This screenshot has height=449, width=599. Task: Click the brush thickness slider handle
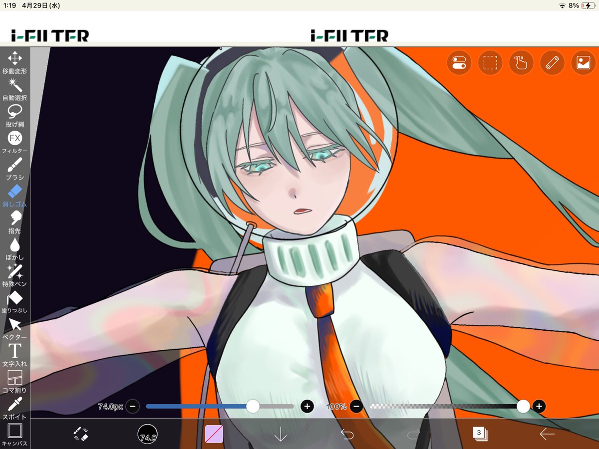(253, 406)
